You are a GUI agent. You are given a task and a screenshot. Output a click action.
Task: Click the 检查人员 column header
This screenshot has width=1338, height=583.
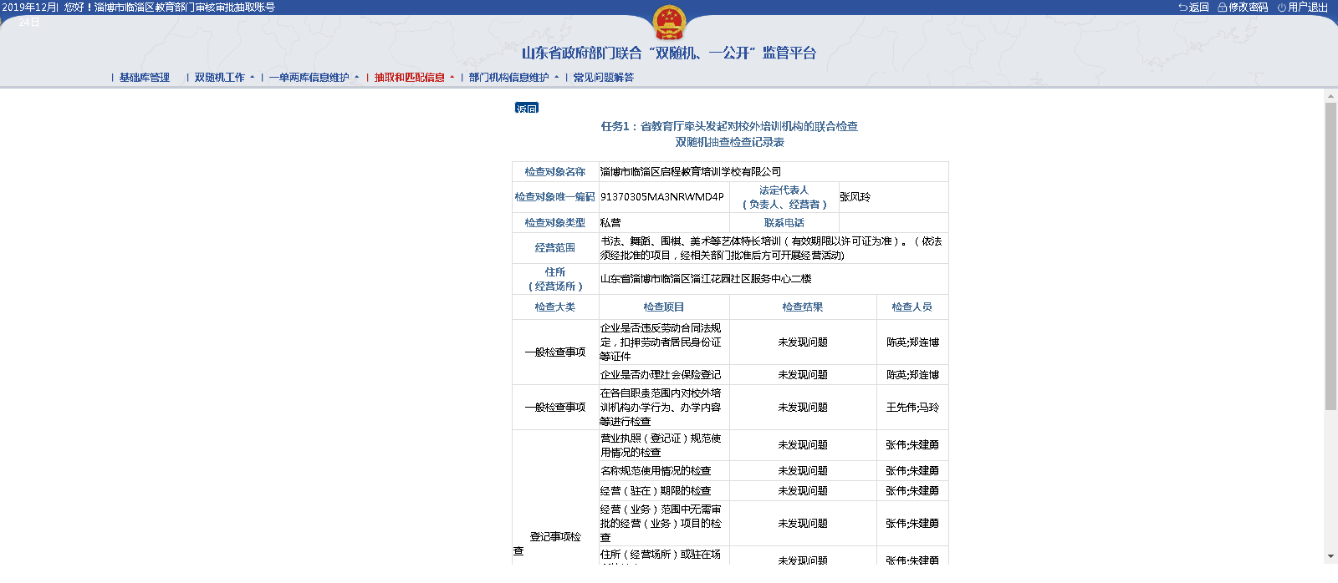[x=912, y=307]
